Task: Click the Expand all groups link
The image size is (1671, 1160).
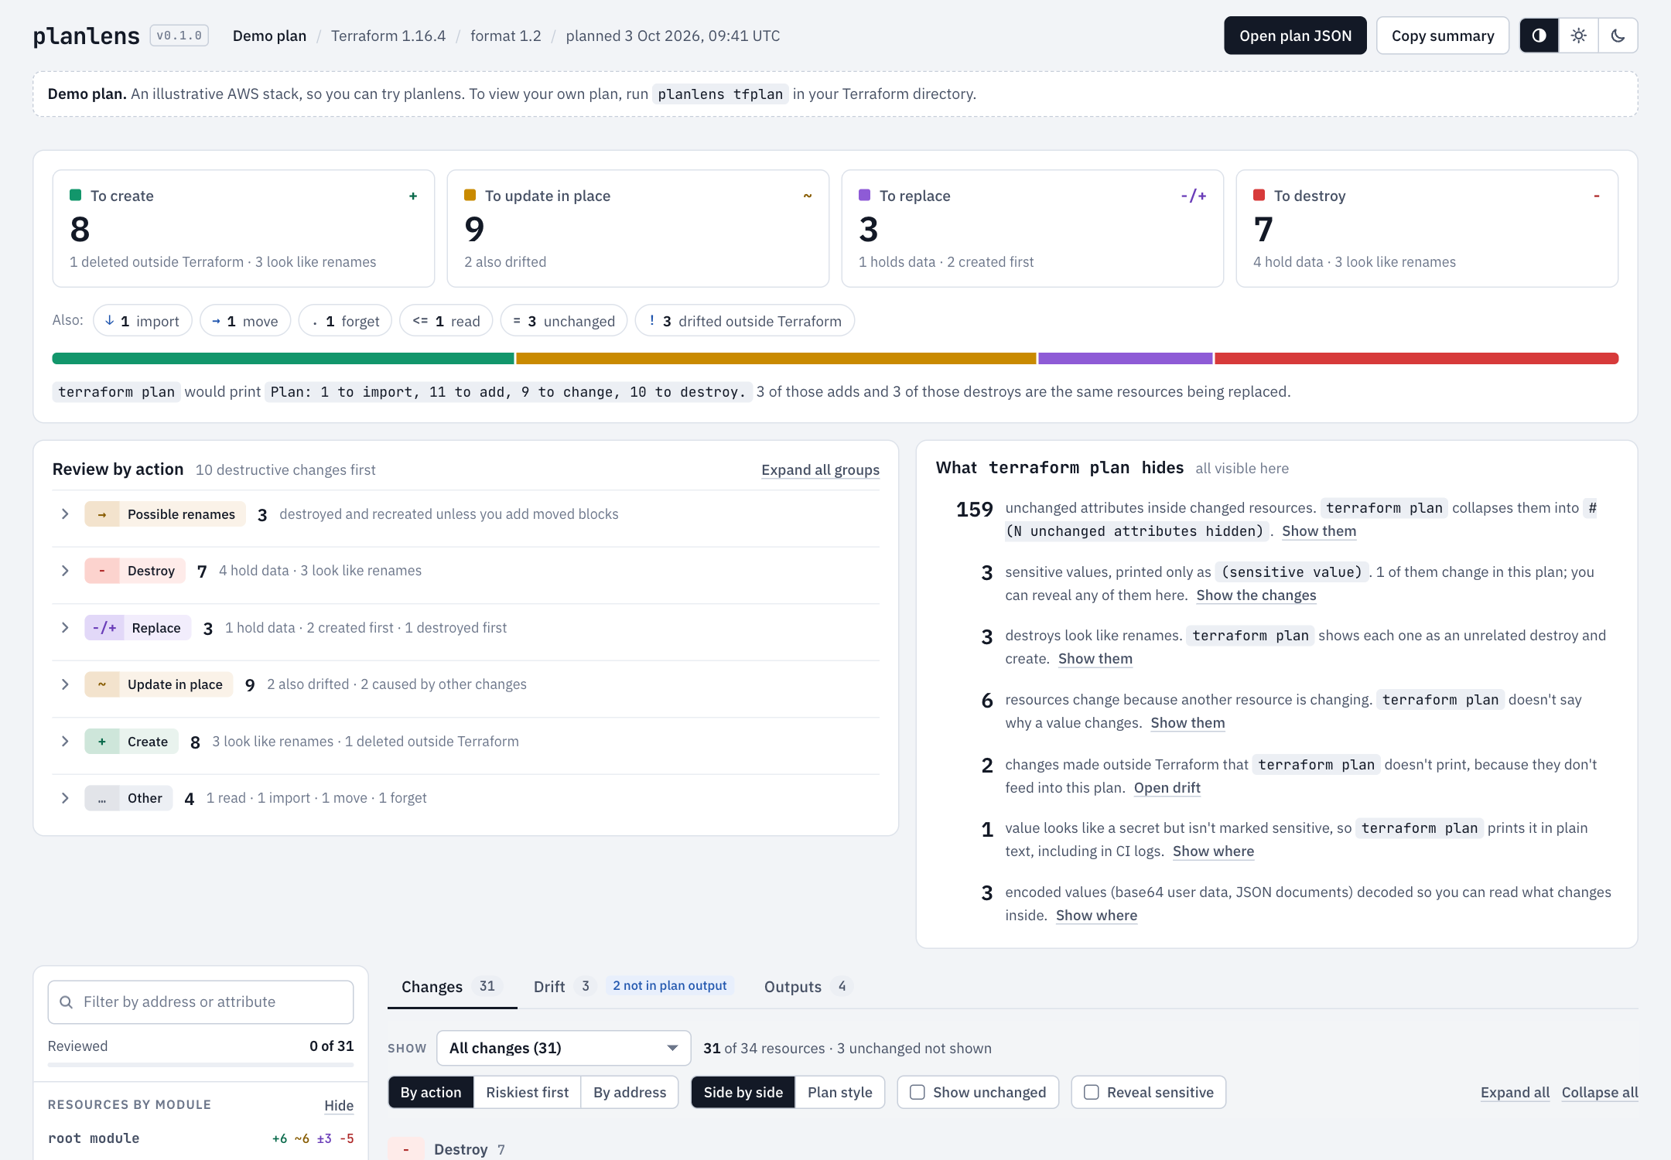Action: pos(820,470)
